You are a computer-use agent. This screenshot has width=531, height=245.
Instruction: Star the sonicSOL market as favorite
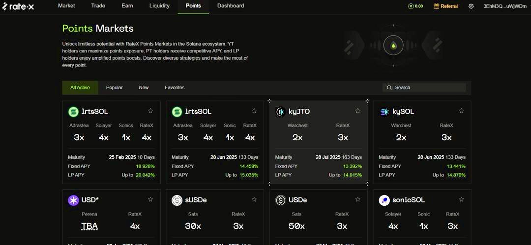461,199
